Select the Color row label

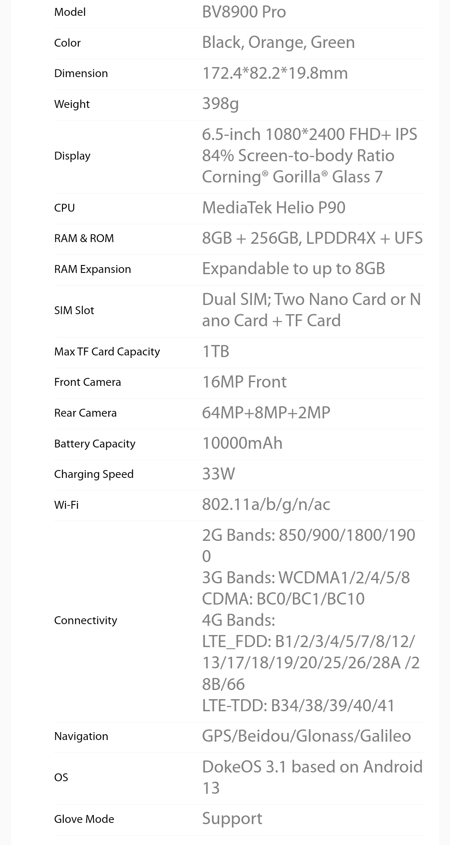click(67, 43)
